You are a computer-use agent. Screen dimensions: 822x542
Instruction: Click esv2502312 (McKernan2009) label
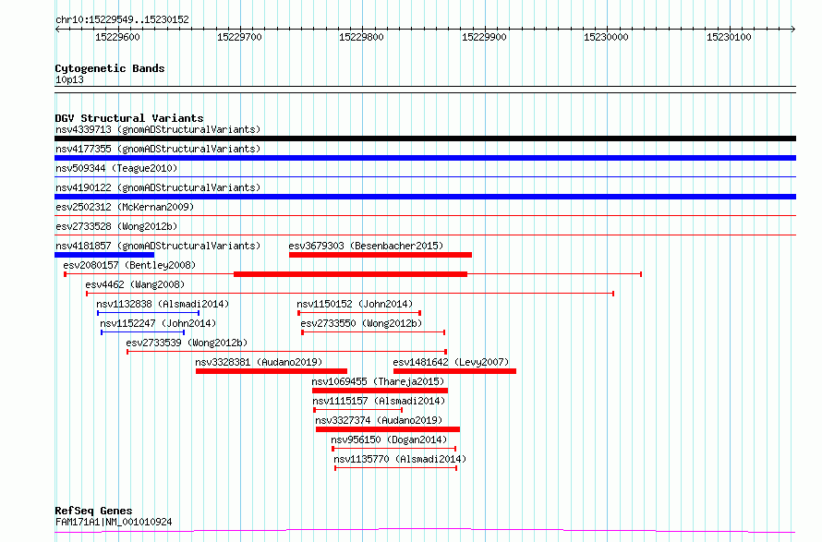coord(125,207)
